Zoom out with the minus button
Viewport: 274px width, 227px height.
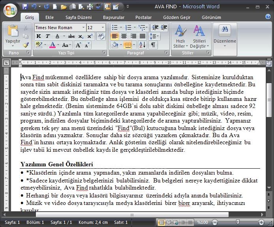215,222
